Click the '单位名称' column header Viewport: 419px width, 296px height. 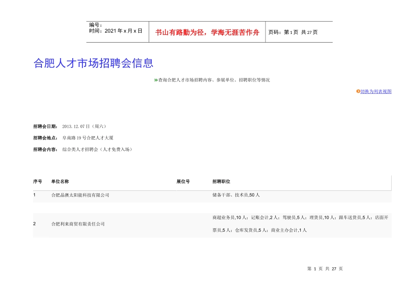point(60,181)
